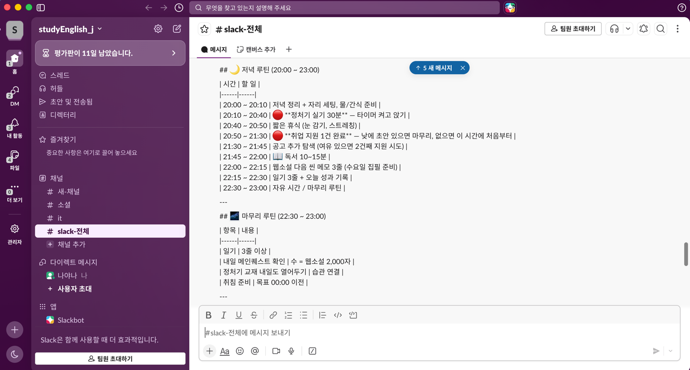Toggle italic formatting in composer
This screenshot has height=370, width=690.
tap(224, 315)
